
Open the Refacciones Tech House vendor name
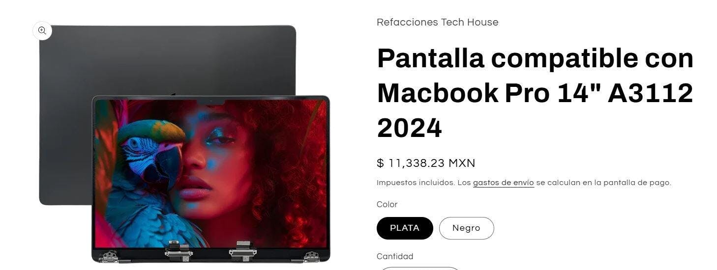(437, 22)
